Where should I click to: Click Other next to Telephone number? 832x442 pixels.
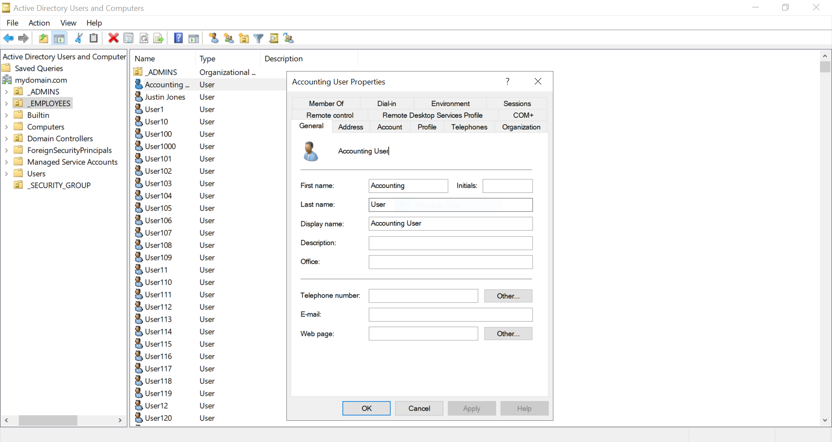[x=508, y=296]
